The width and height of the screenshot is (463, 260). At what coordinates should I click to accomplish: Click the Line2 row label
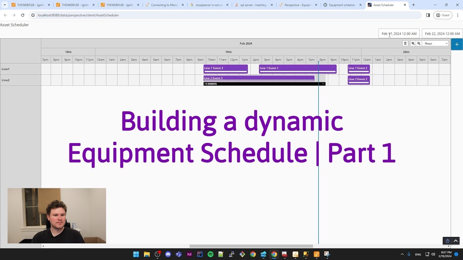coord(5,80)
